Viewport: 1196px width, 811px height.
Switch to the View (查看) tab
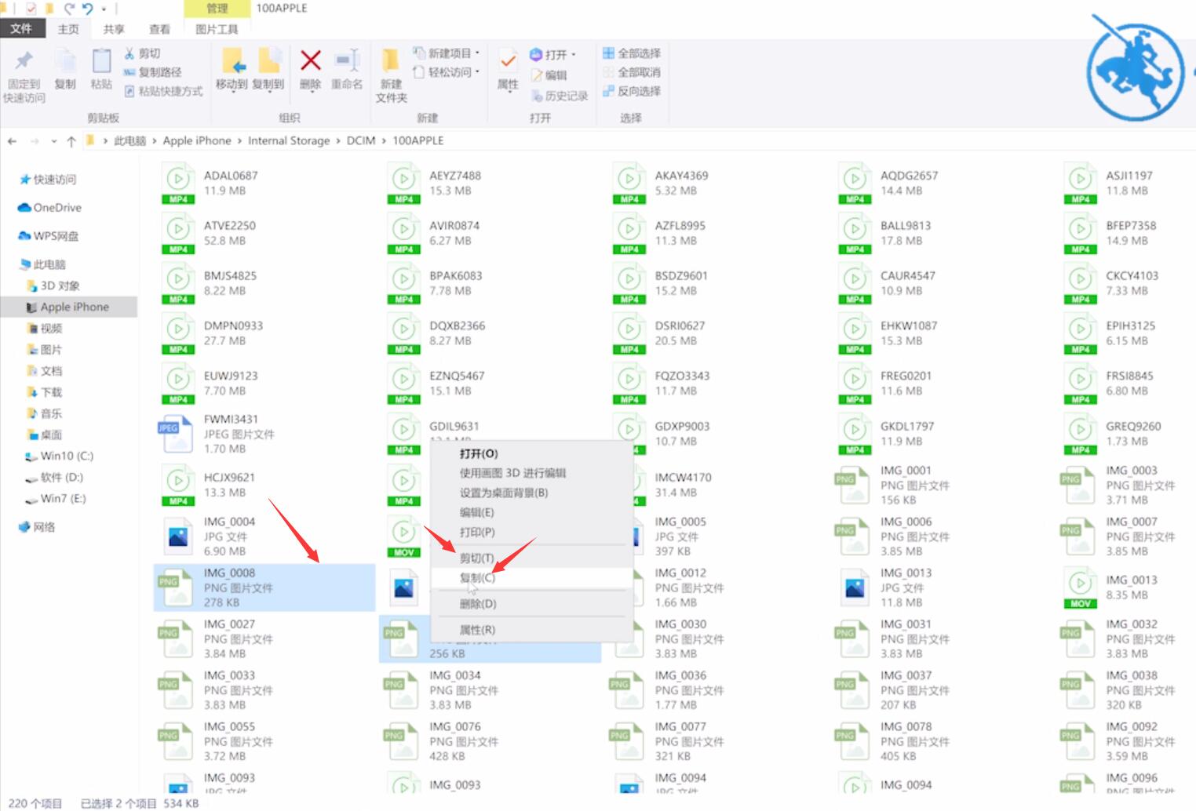(159, 29)
